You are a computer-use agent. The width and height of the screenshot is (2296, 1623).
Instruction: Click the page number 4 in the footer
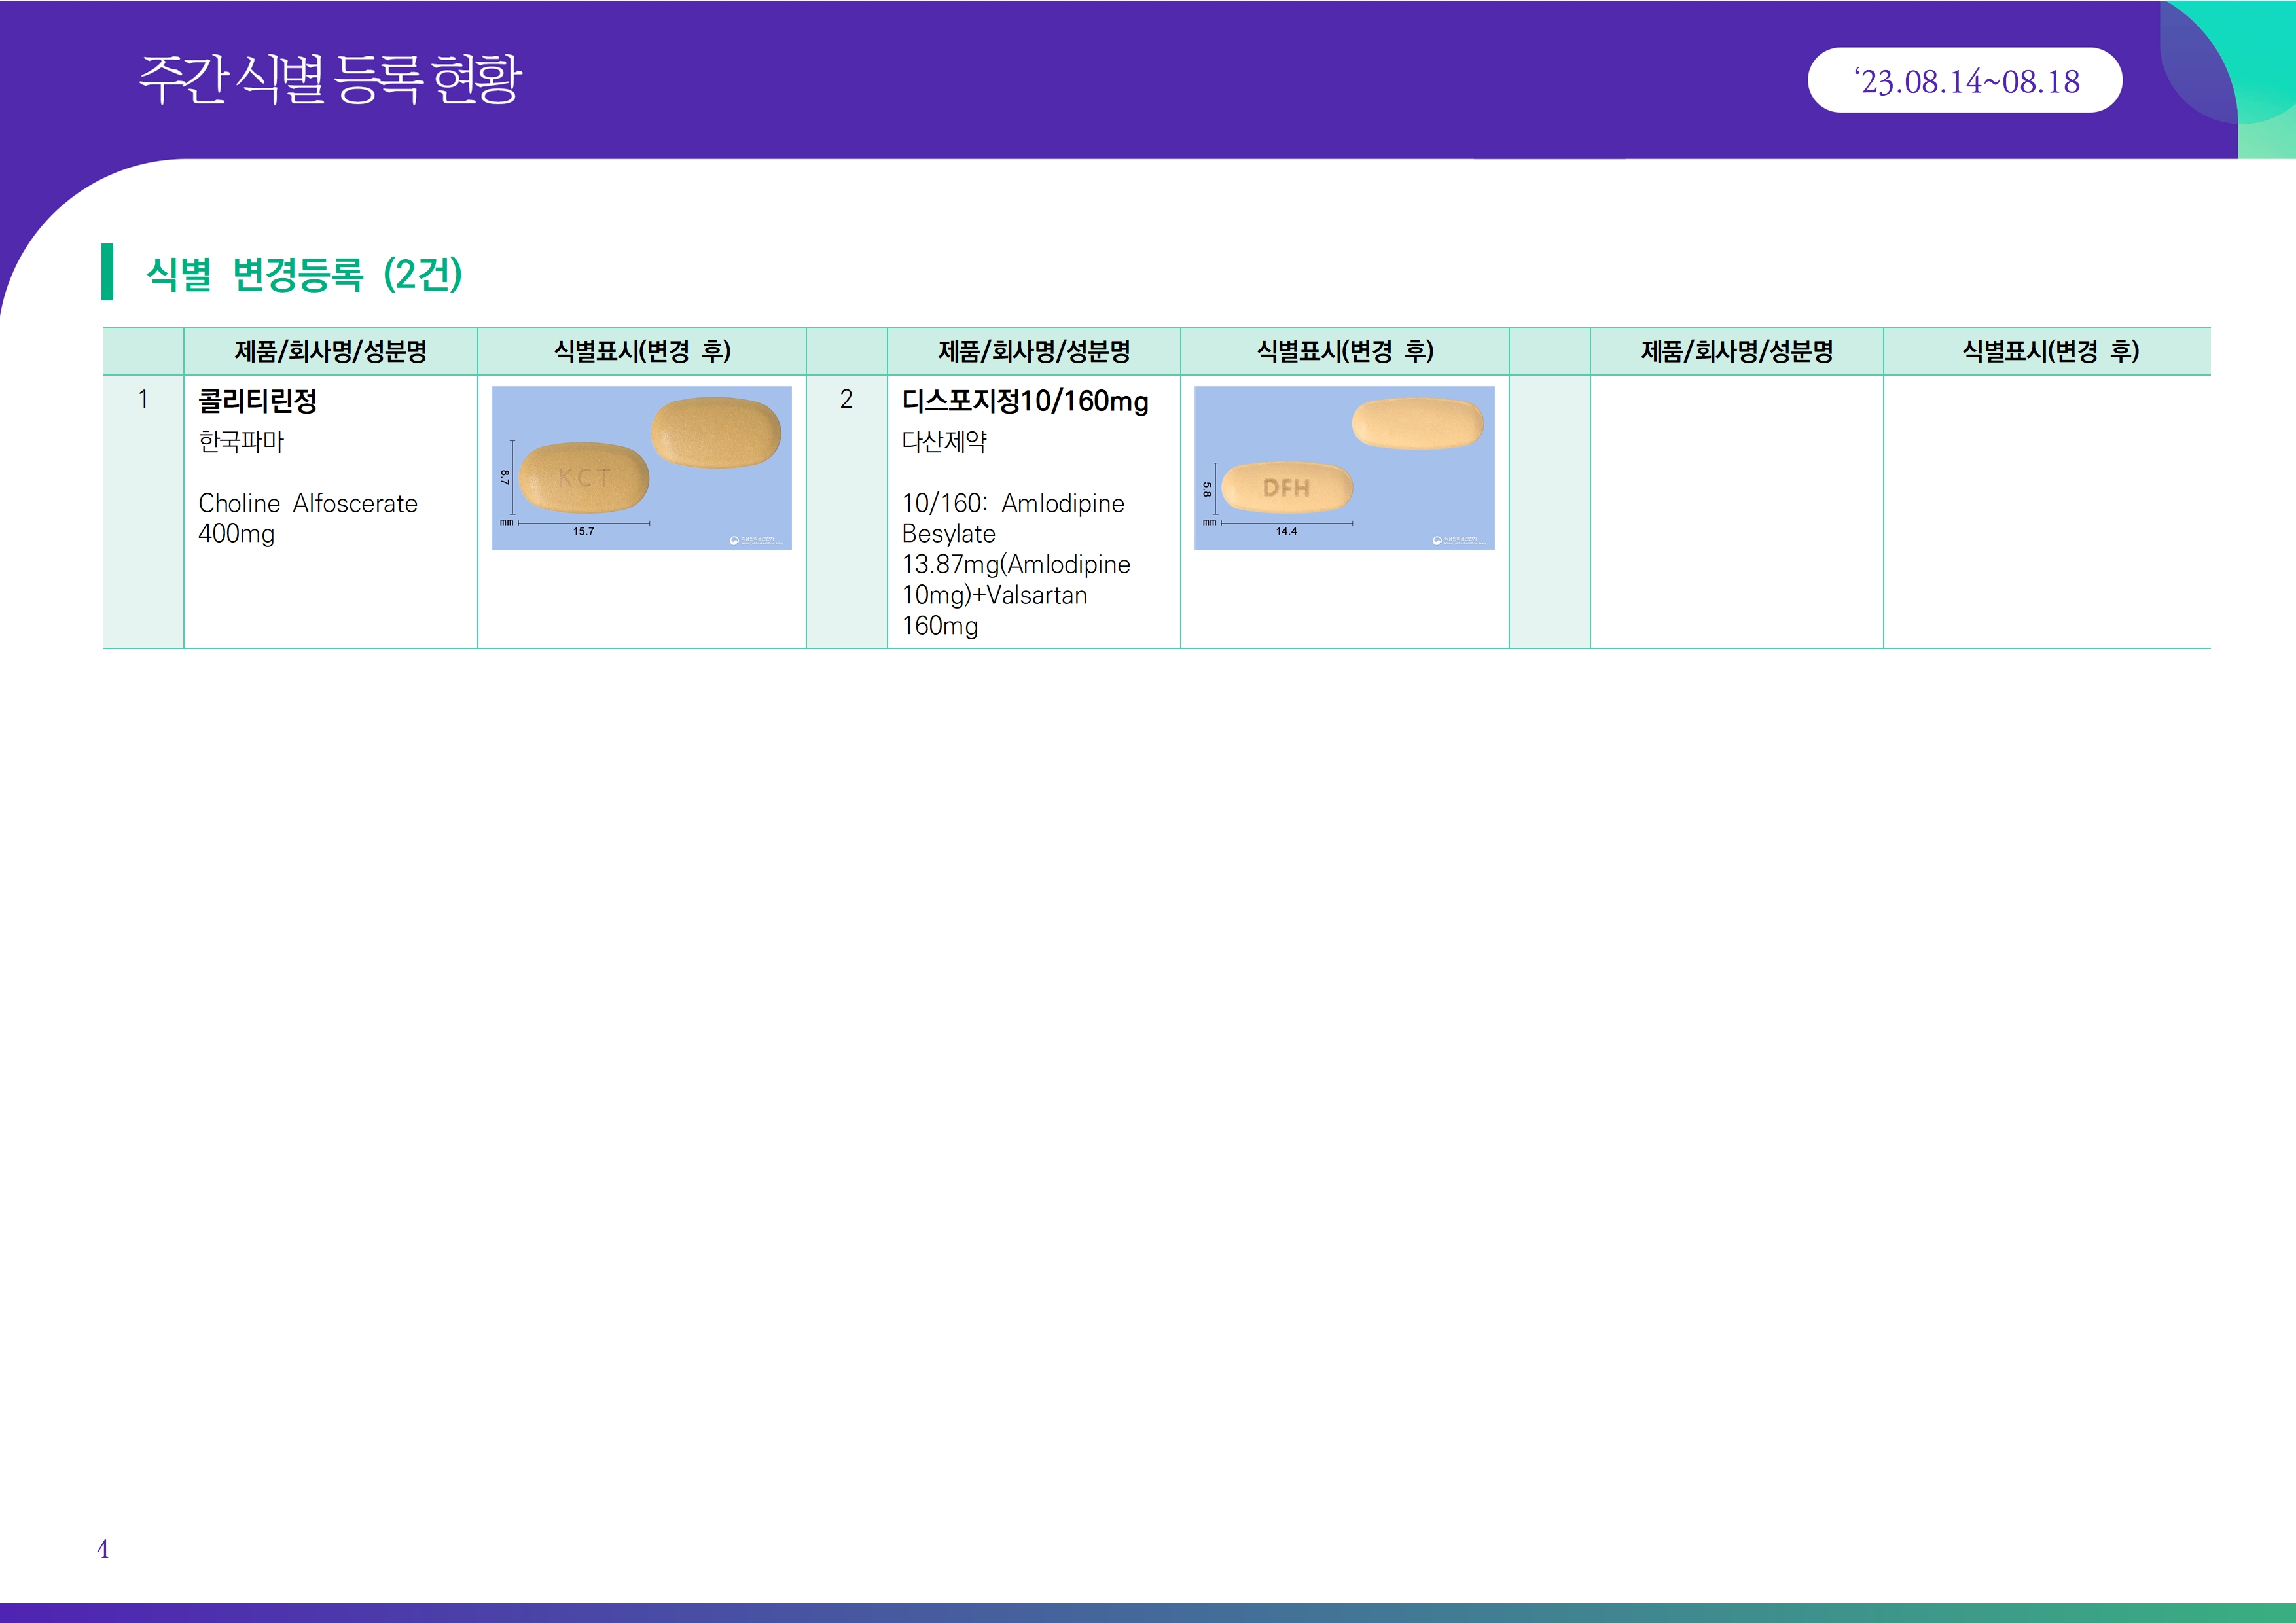[103, 1549]
